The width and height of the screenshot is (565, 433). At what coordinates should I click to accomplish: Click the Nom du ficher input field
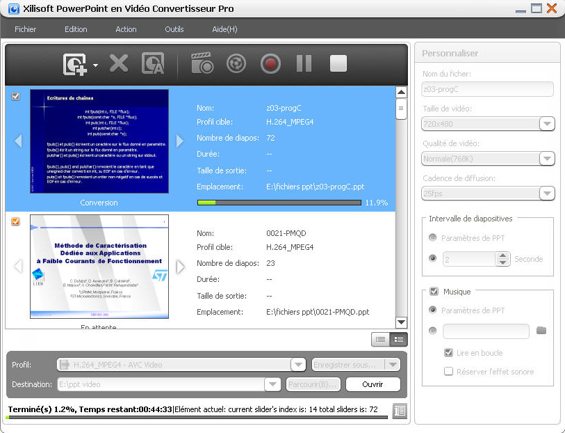(x=487, y=89)
